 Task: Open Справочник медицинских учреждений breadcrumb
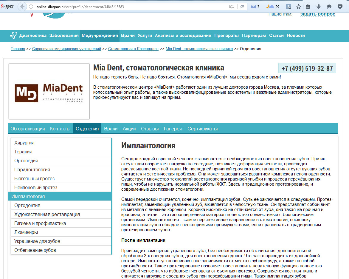tap(66, 49)
